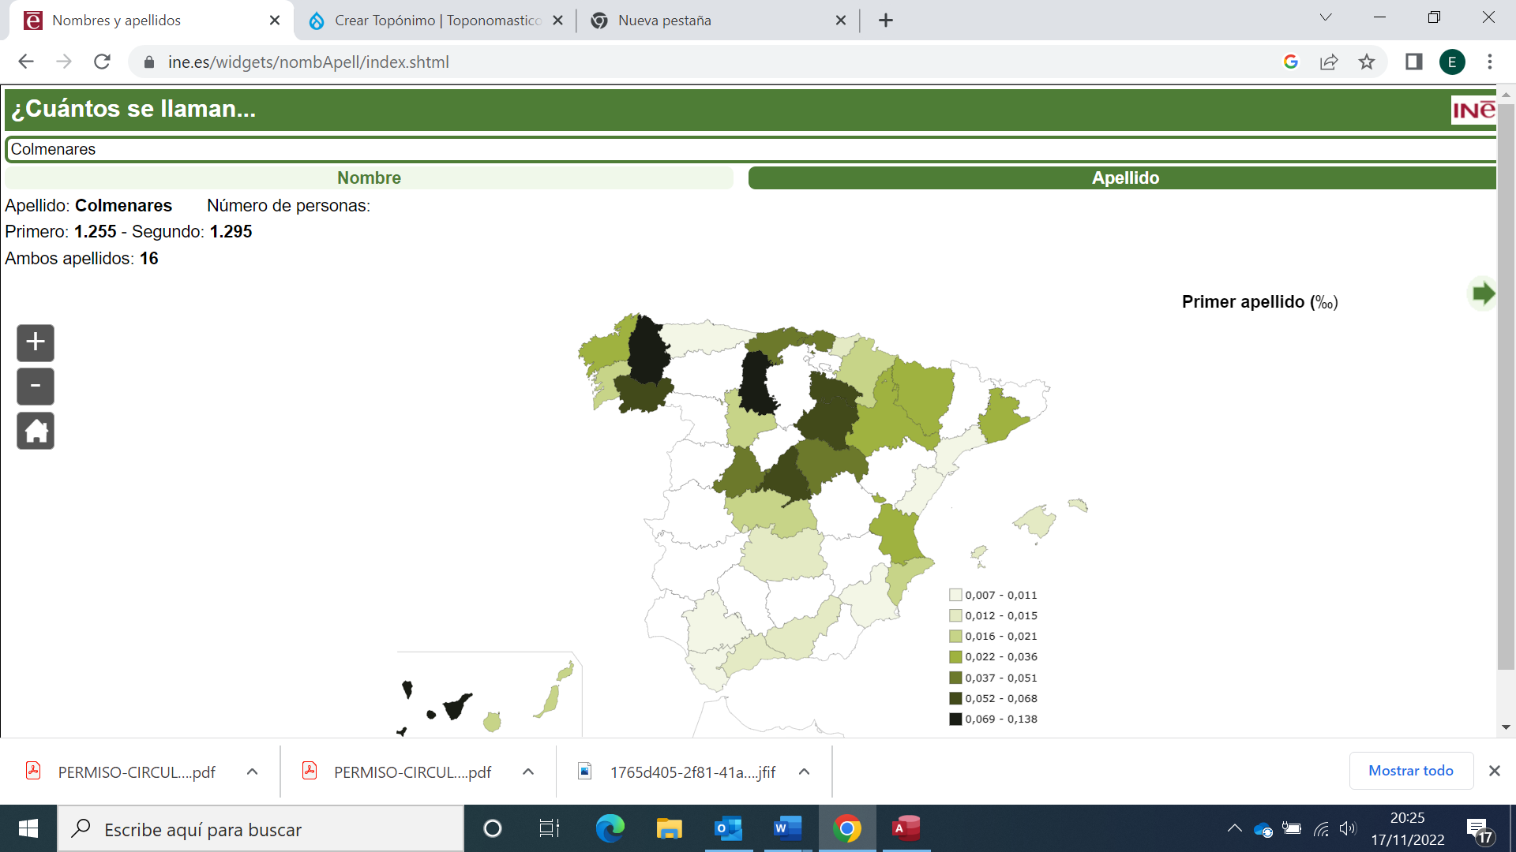Screen dimensions: 1516x852
Task: Expand first PERMISO-CIRCUL pdf download options
Action: pyautogui.click(x=253, y=772)
